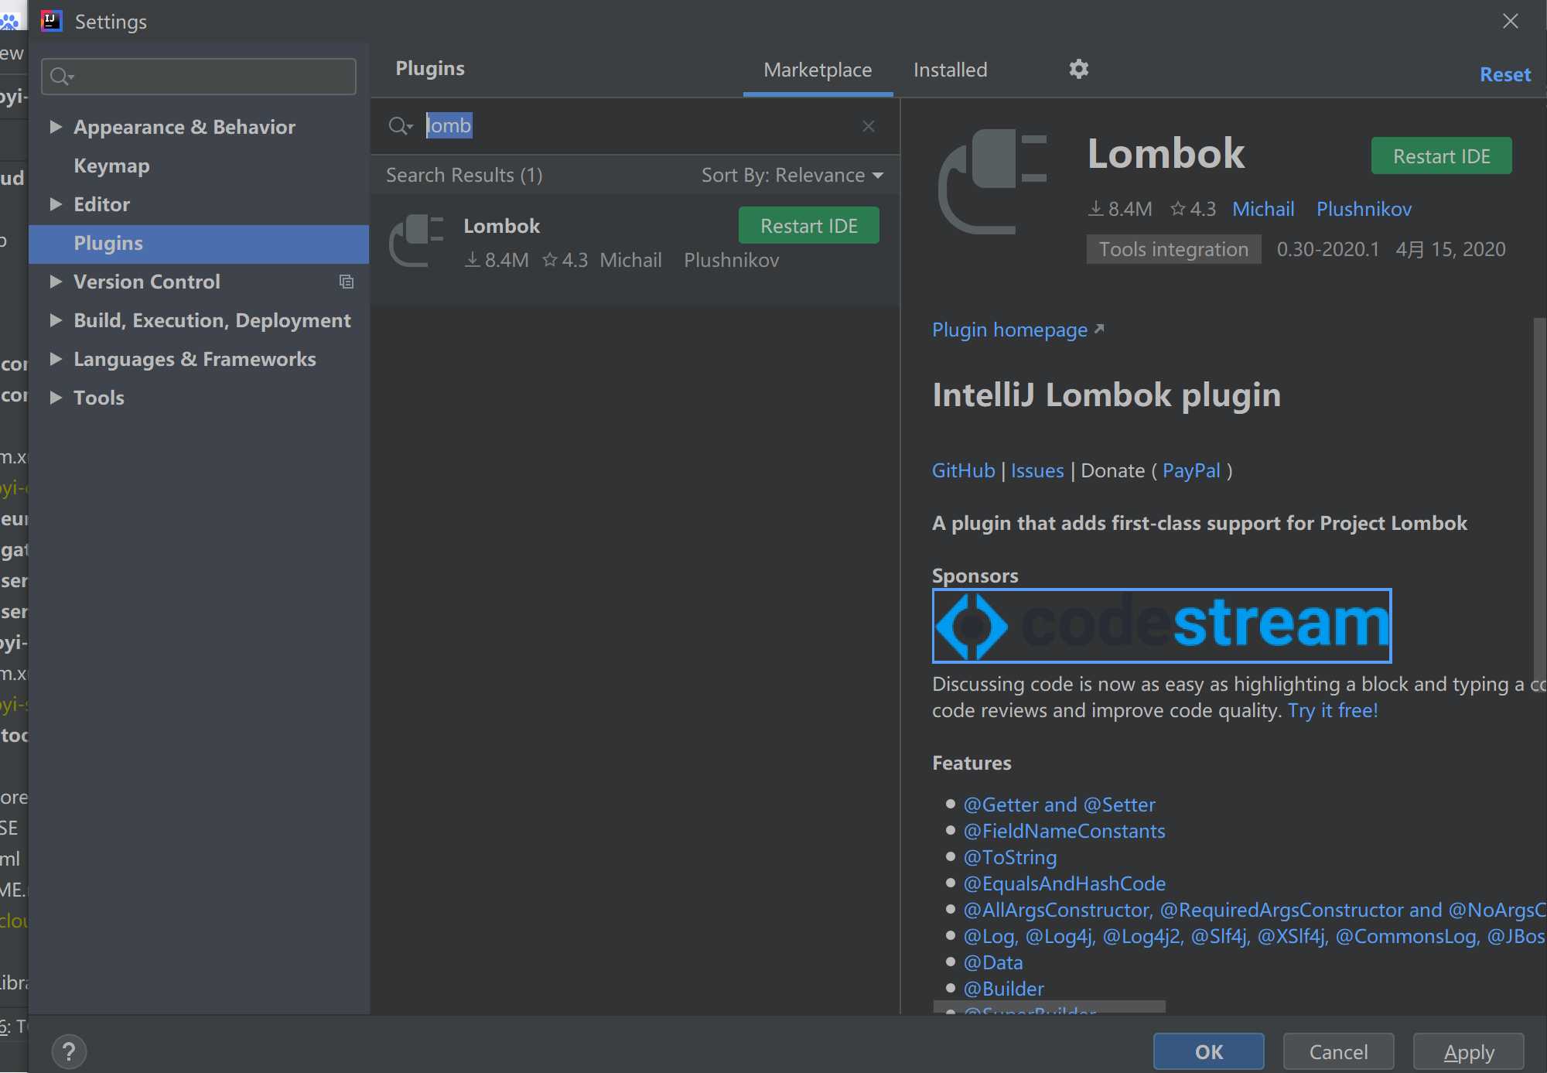Click into the plugin search field with 'lomb'
1547x1073 pixels.
(x=634, y=126)
